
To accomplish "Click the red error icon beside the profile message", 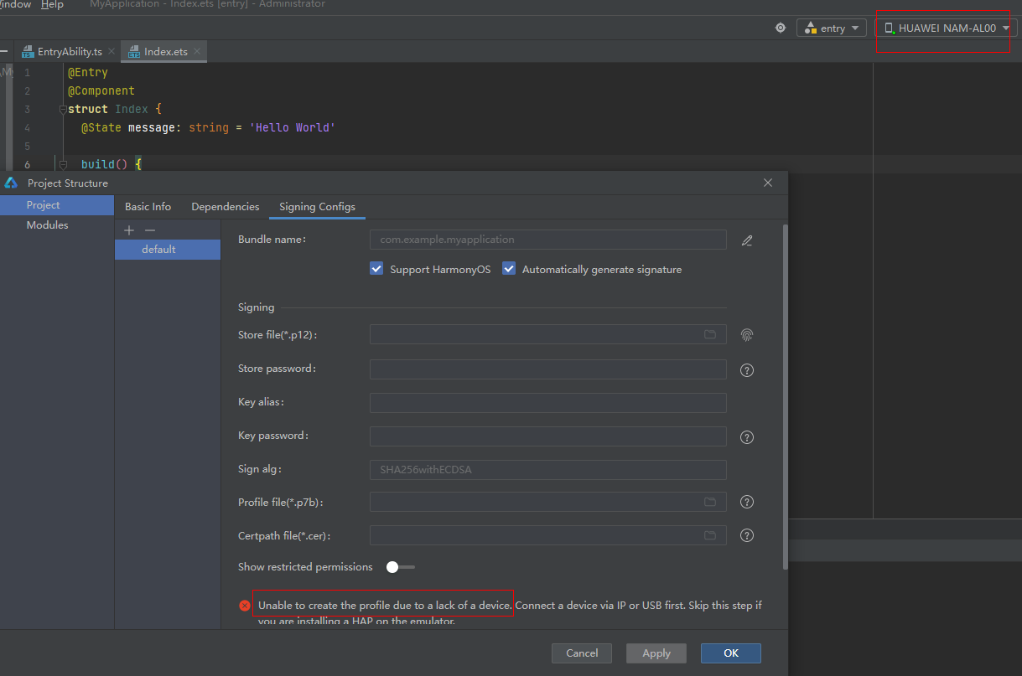I will coord(245,606).
